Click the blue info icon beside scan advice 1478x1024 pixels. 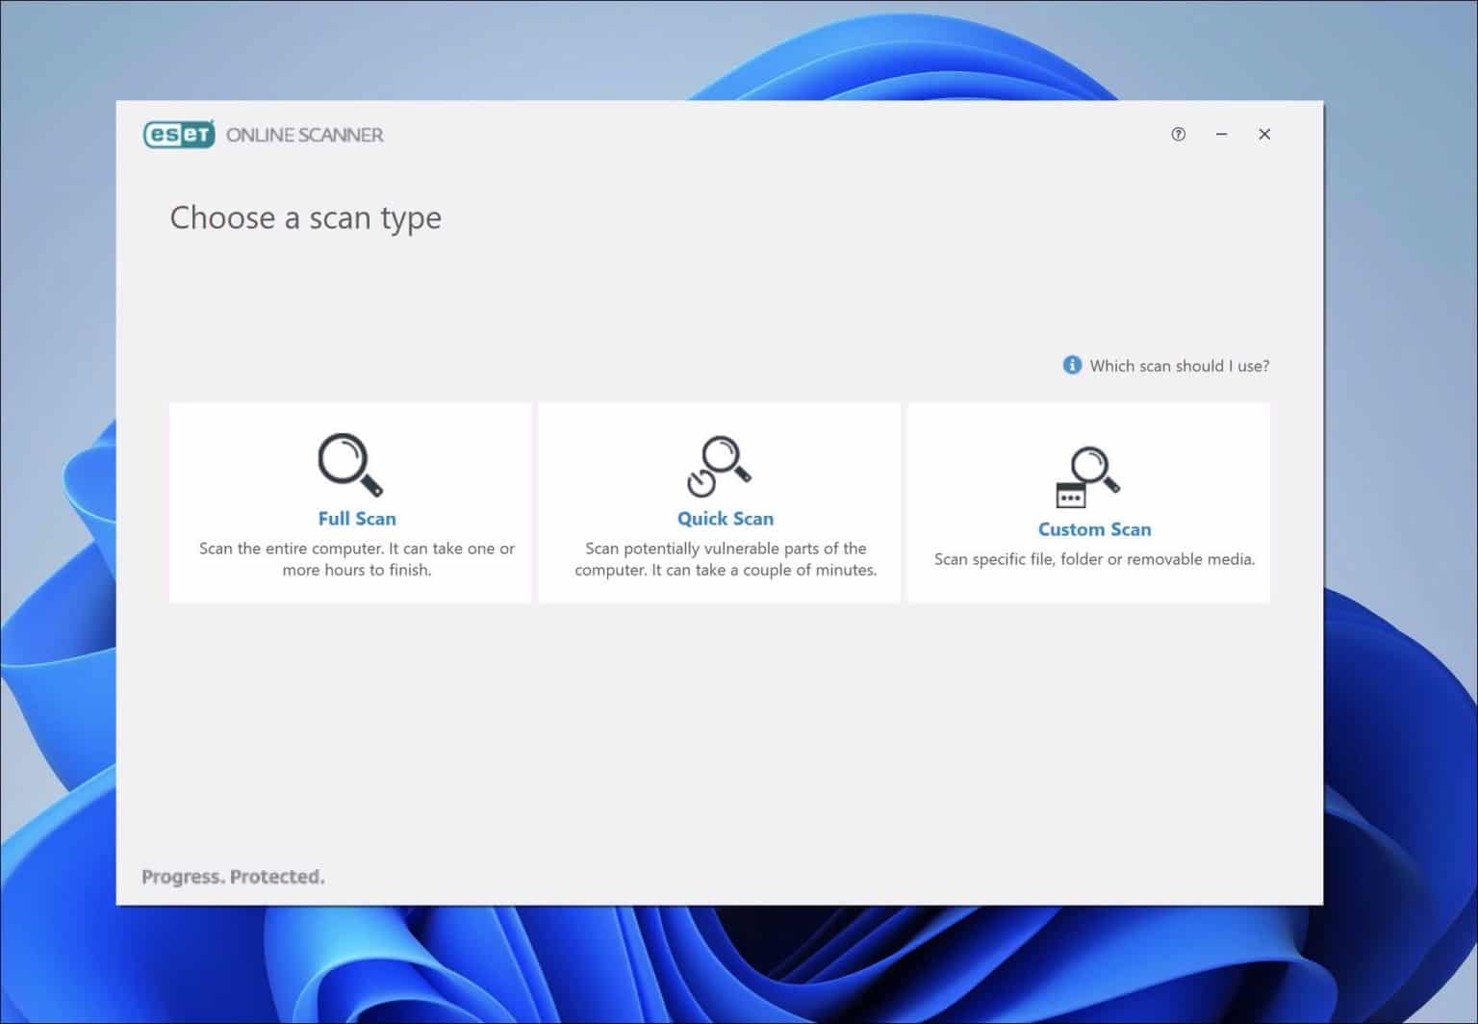click(x=1072, y=366)
